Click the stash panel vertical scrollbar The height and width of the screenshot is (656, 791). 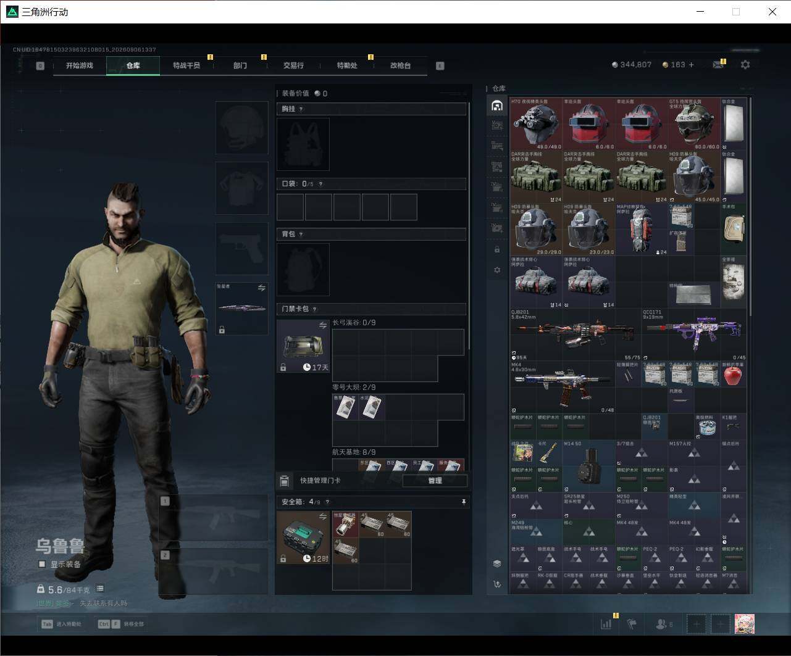click(x=750, y=207)
